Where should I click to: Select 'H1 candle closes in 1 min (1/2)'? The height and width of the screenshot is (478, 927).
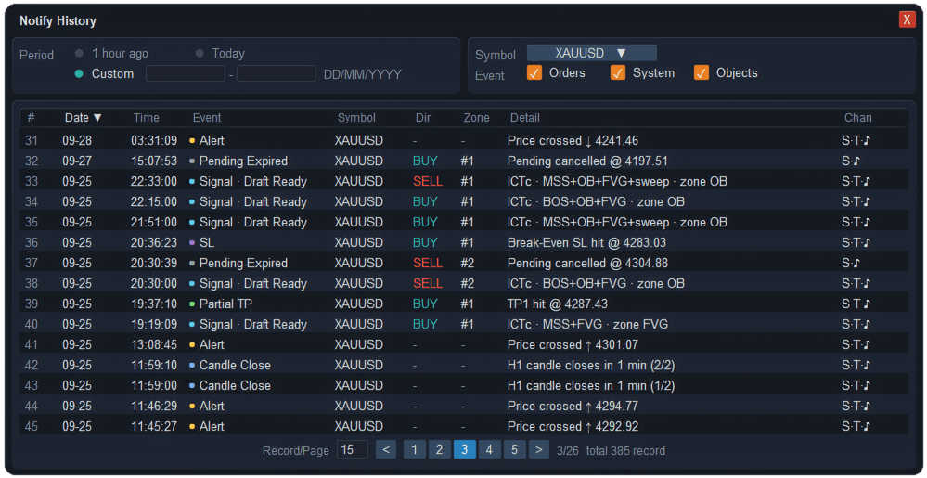[591, 385]
